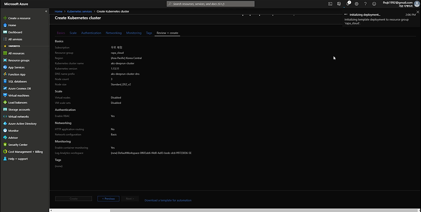
Task: Select the Review + create tab
Action: 167,33
